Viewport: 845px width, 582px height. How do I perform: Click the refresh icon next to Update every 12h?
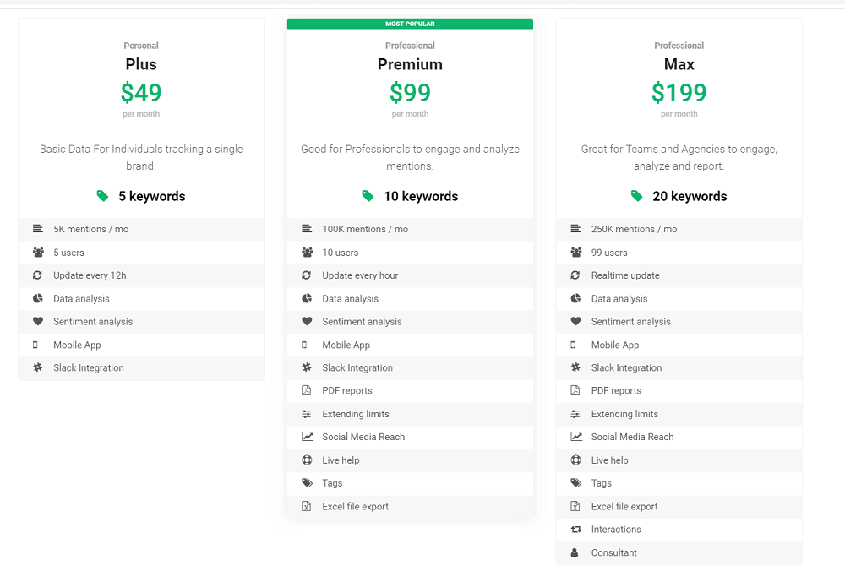pyautogui.click(x=37, y=275)
